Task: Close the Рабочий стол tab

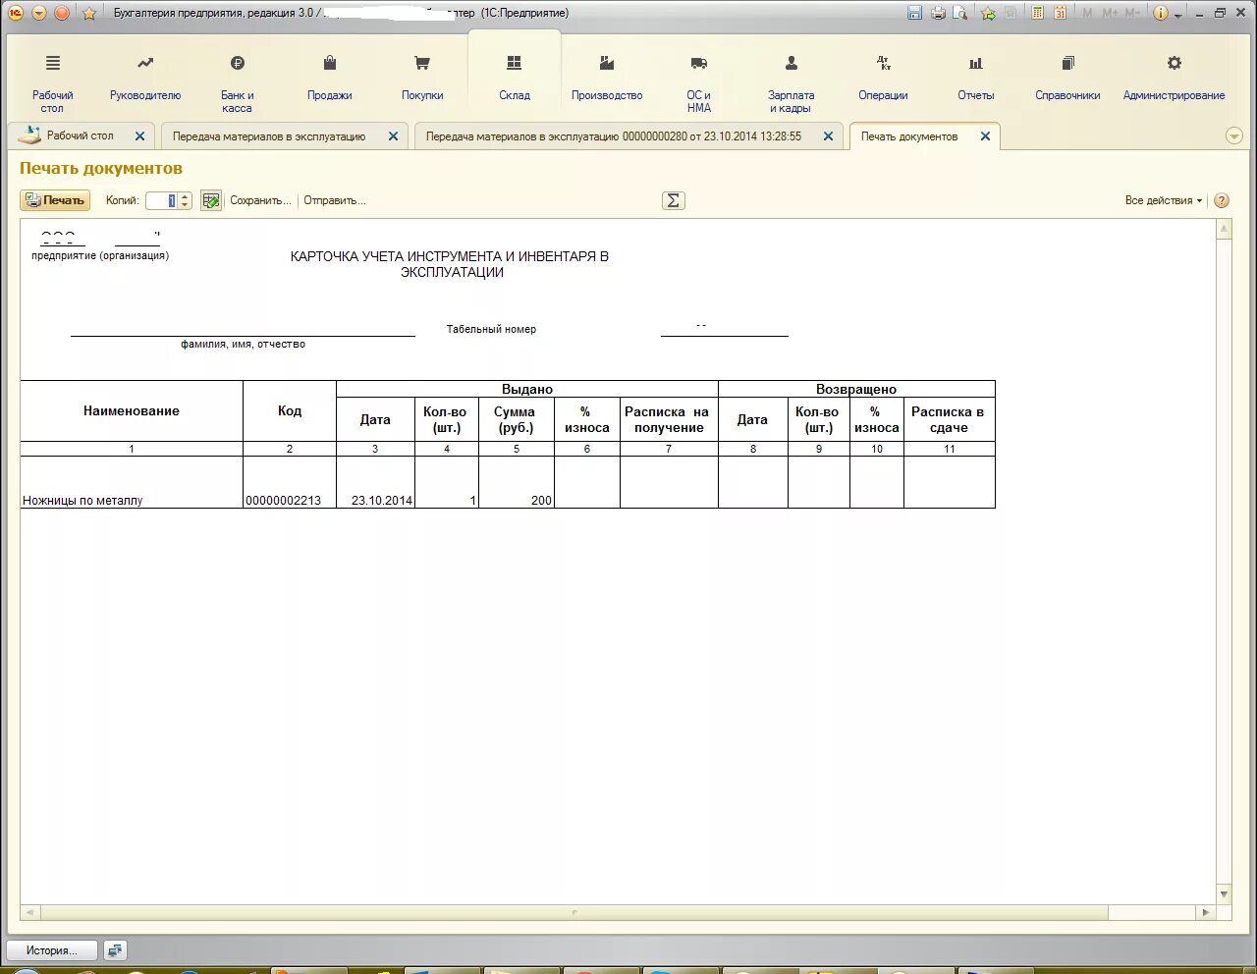Action: (x=139, y=136)
